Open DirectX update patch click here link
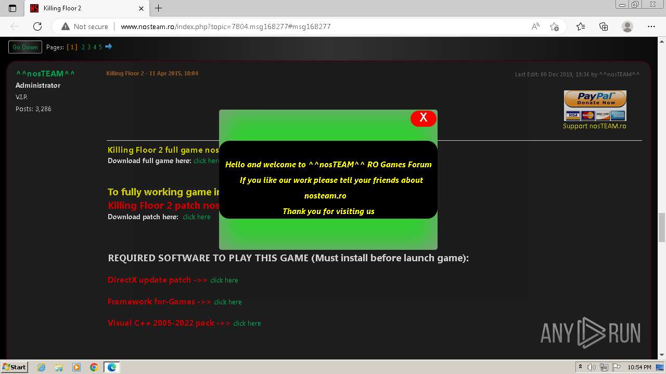Screen dimensions: 666x374 click(x=224, y=280)
